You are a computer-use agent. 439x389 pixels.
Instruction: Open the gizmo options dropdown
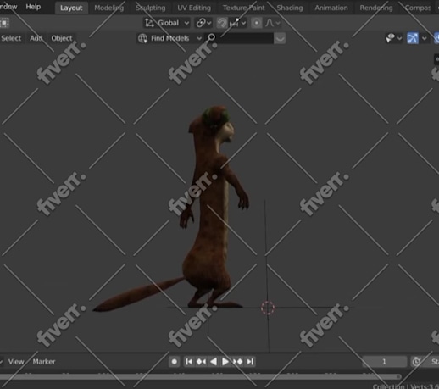pos(425,38)
